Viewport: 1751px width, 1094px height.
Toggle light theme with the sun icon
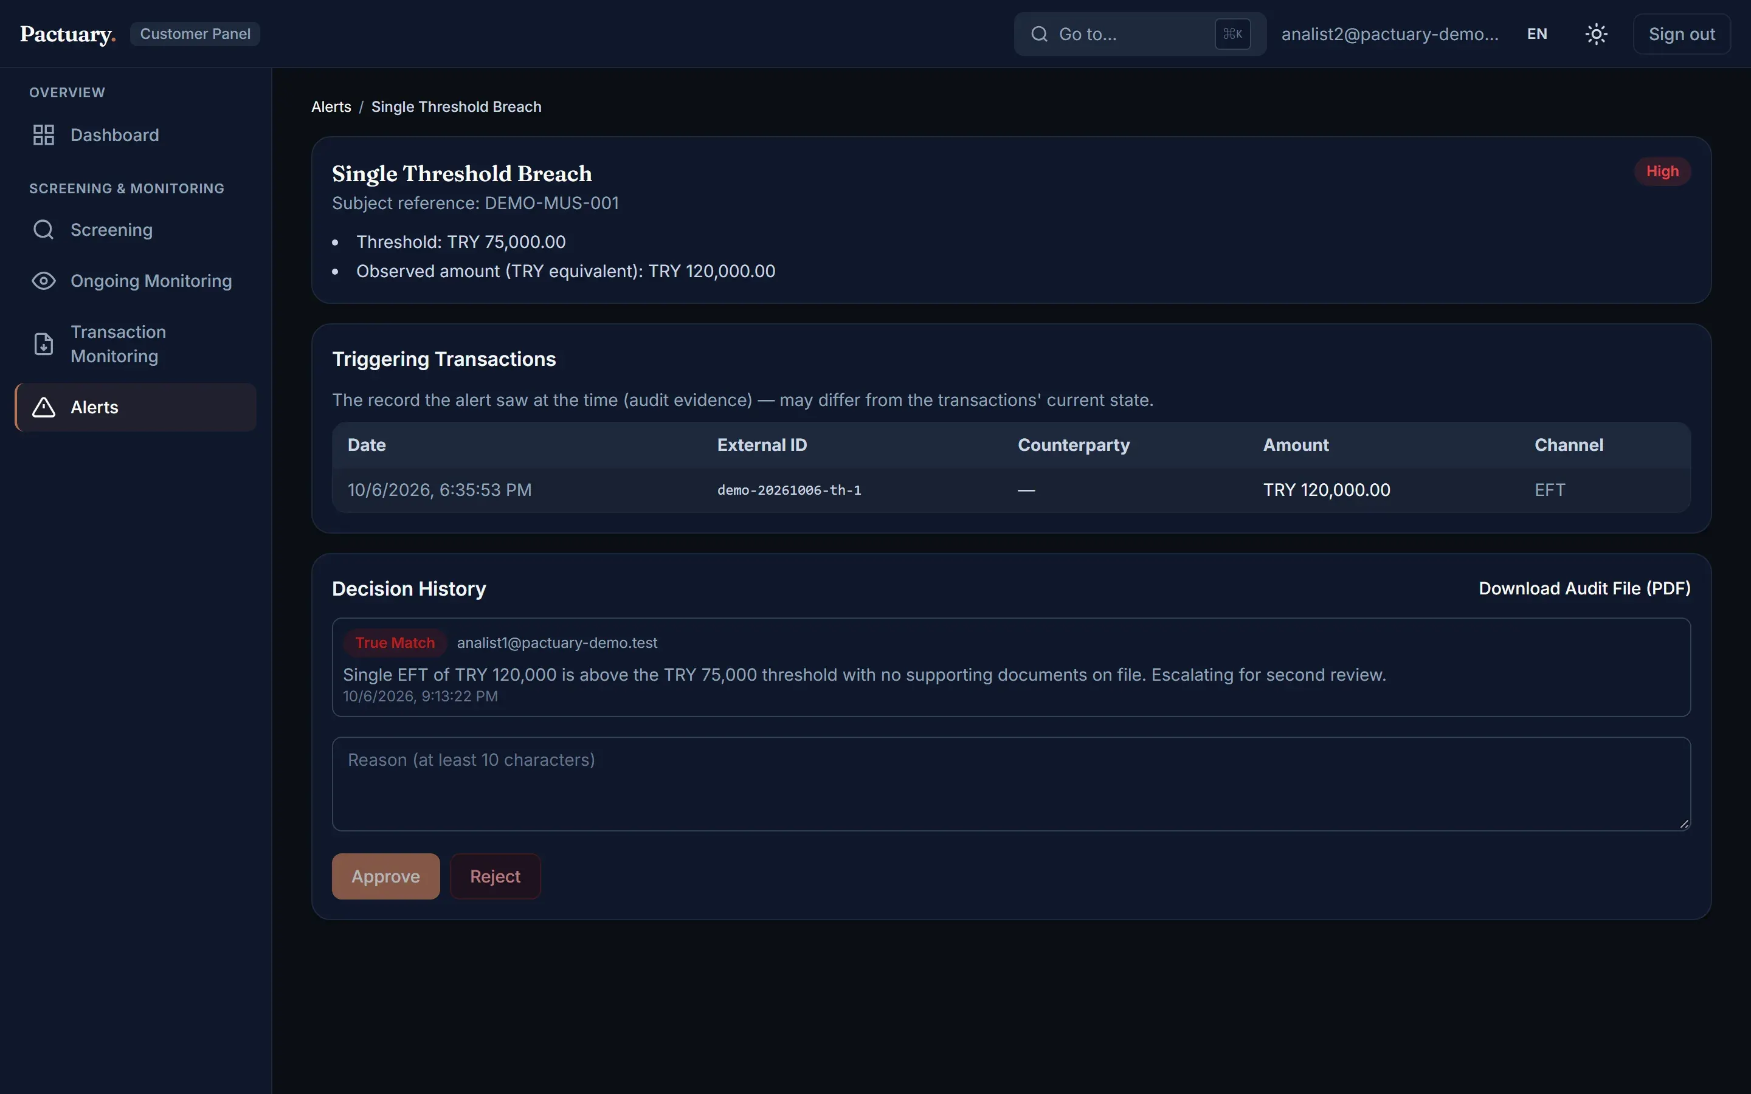1596,34
